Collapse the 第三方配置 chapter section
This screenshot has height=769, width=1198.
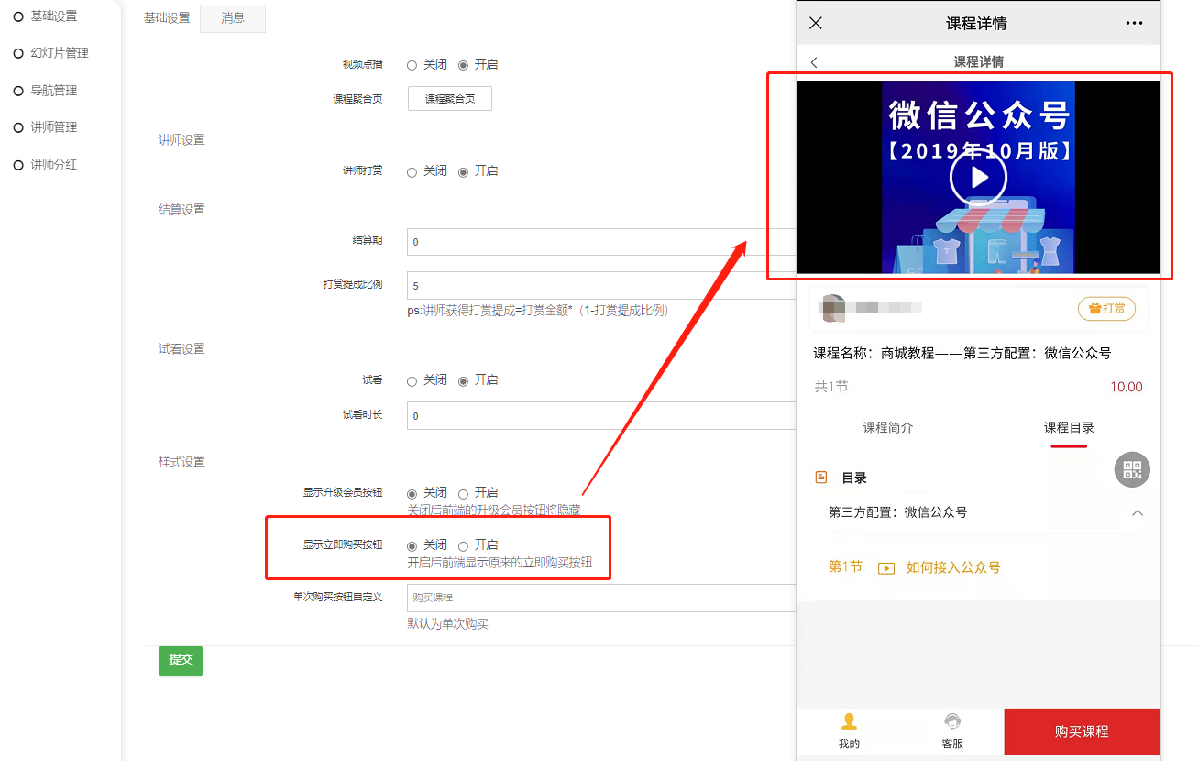[1137, 513]
